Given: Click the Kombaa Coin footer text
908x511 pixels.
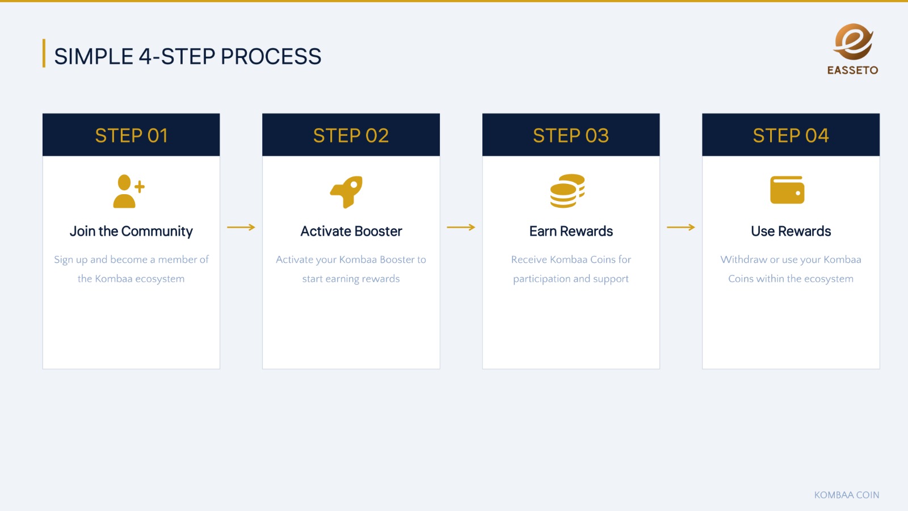Looking at the screenshot, I should tap(847, 495).
